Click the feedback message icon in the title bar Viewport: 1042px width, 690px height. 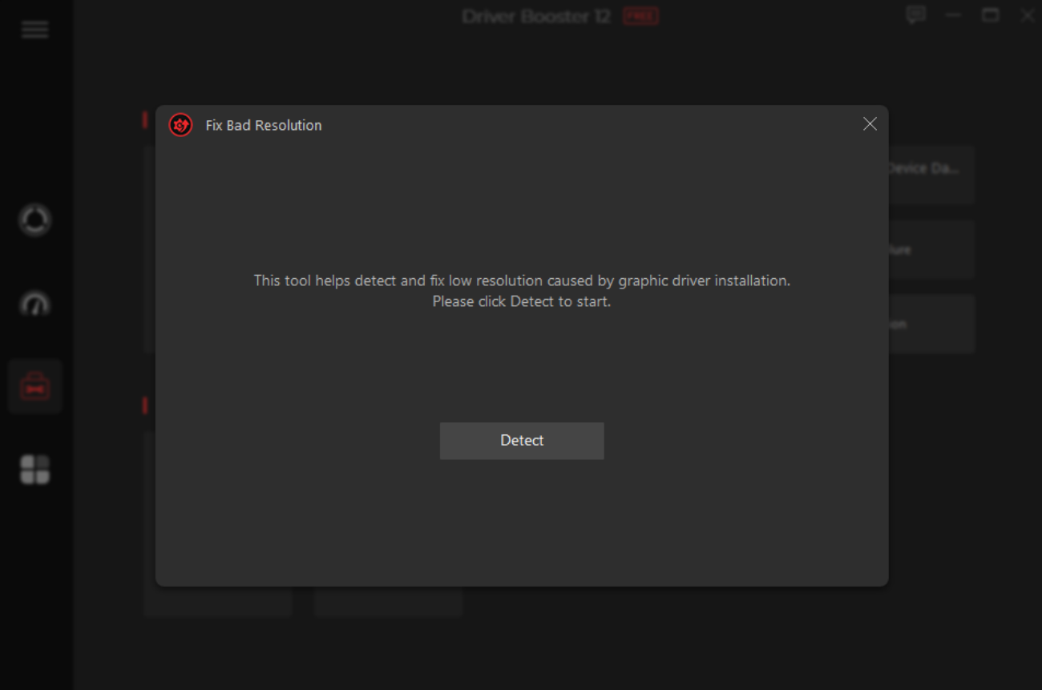click(915, 14)
